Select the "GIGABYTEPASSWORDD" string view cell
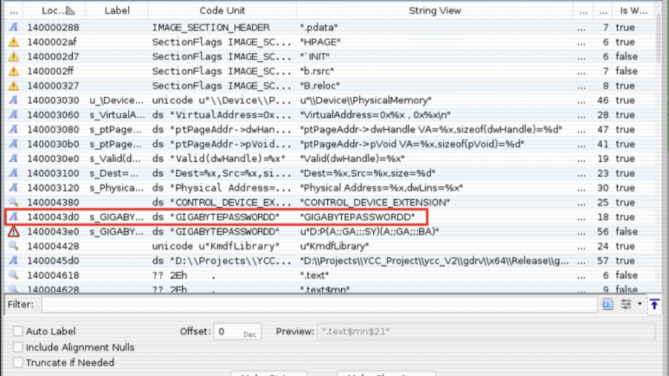This screenshot has width=669, height=376. tap(358, 217)
